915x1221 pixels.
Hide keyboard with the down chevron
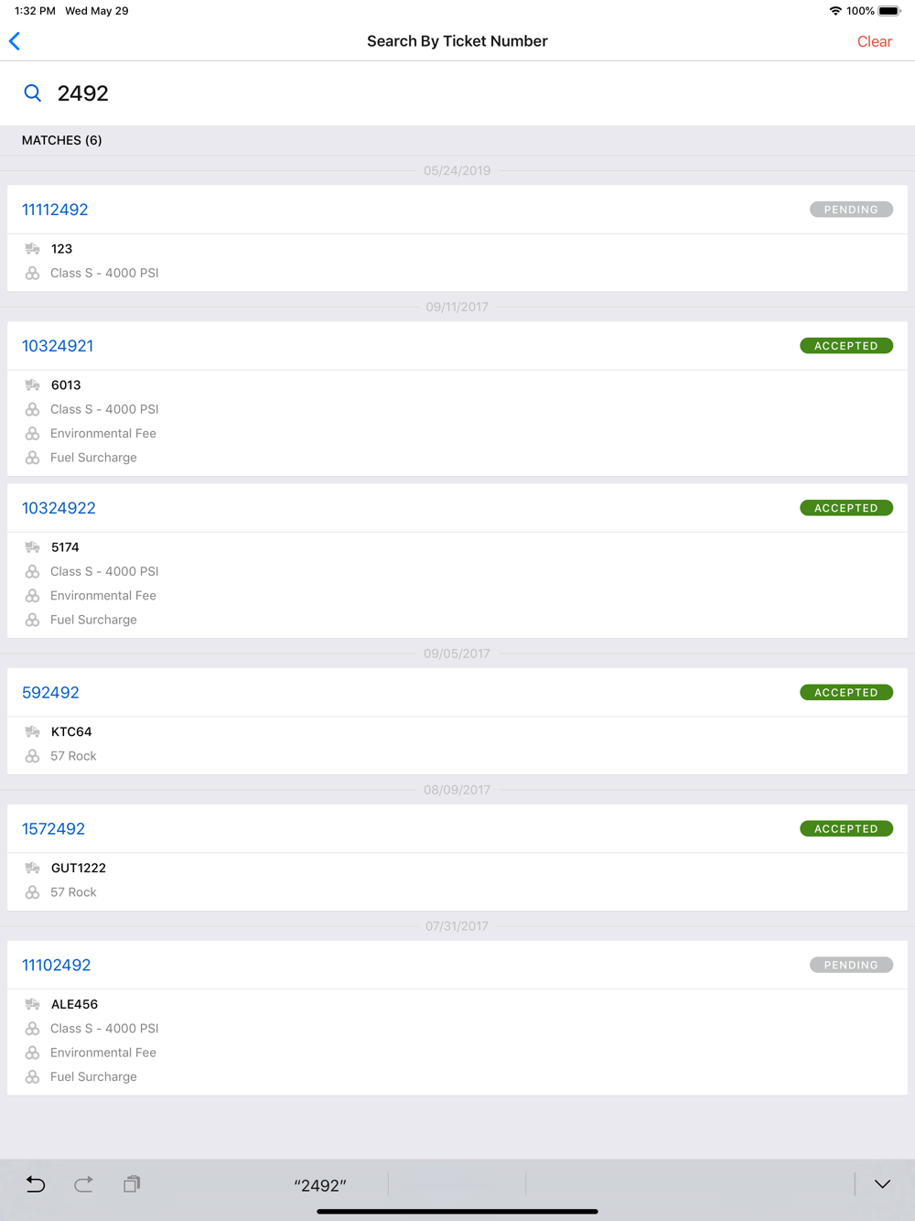pos(882,1184)
